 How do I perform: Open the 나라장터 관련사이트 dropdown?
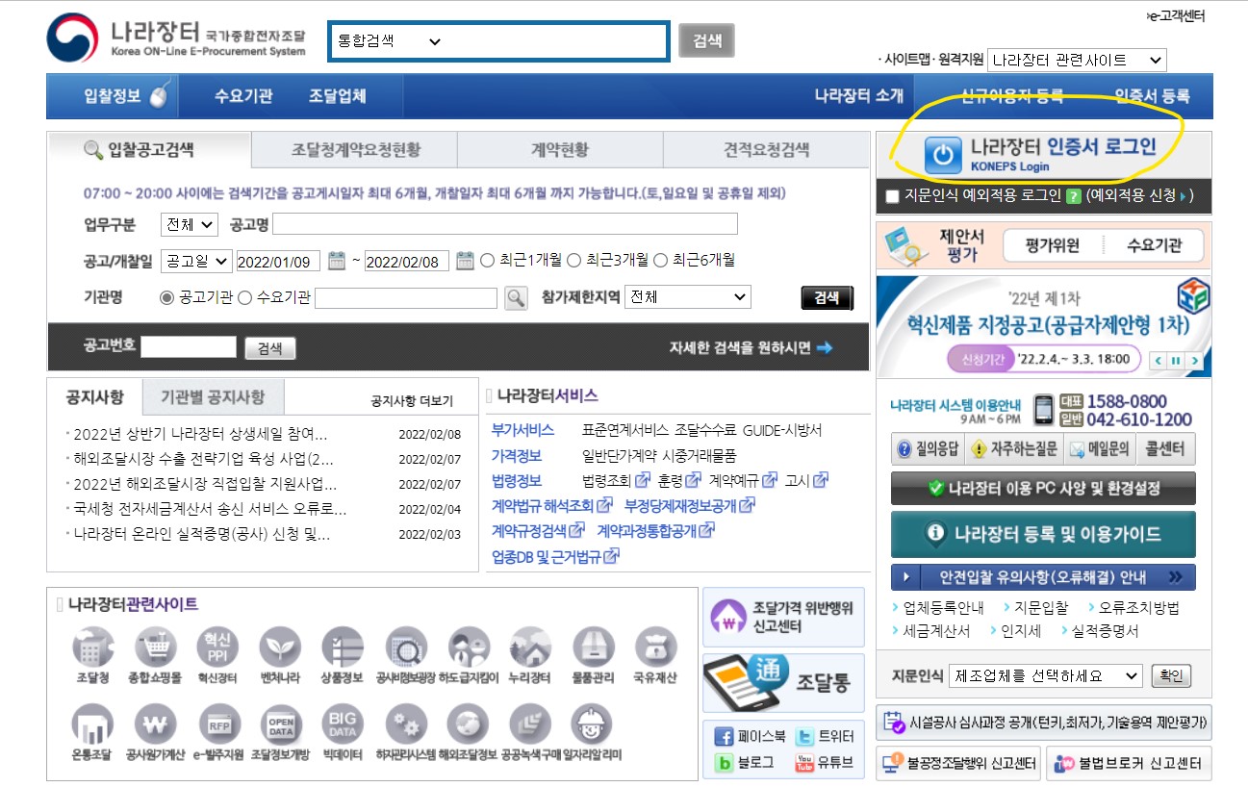pos(1077,61)
